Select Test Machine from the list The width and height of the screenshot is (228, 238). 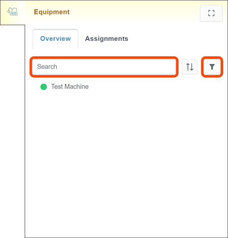(70, 87)
